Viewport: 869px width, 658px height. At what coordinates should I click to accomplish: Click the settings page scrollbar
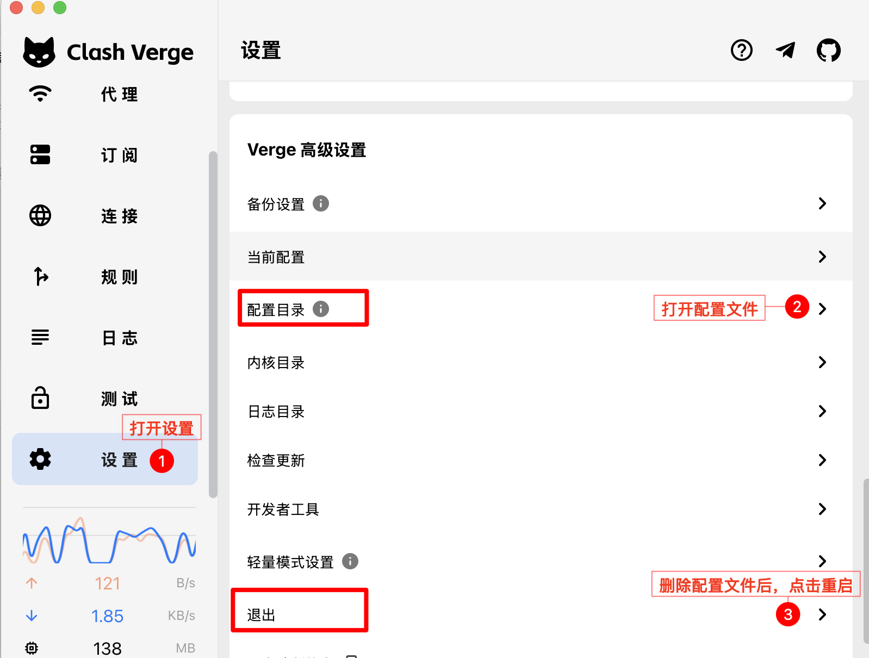click(x=866, y=560)
